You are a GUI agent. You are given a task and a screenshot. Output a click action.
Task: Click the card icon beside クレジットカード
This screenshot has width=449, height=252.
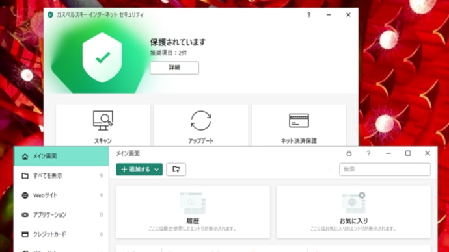click(25, 234)
